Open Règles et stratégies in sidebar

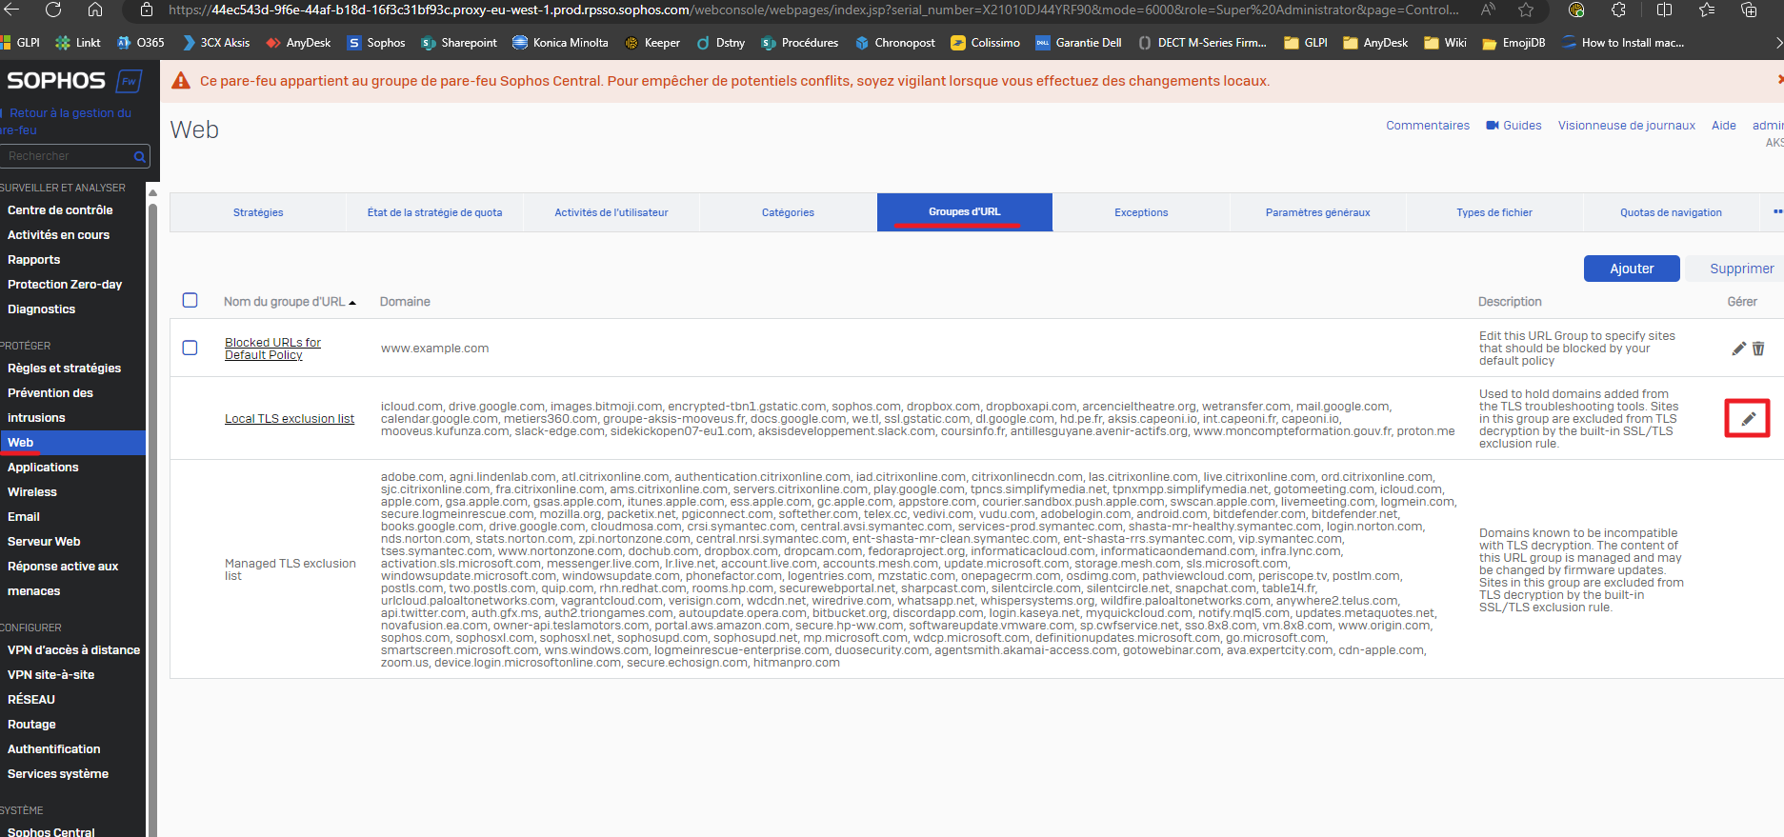[64, 369]
